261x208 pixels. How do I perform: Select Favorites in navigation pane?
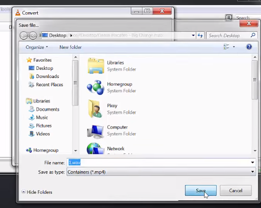(x=42, y=60)
